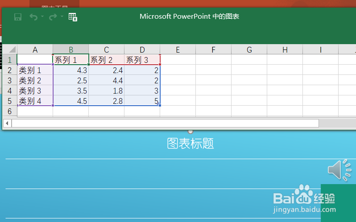Image resolution: width=356 pixels, height=222 pixels.
Task: Click cell with value 2.8
Action: (x=107, y=101)
